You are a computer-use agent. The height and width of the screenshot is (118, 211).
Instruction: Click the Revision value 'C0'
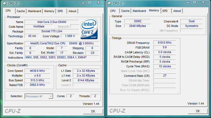[92, 53]
